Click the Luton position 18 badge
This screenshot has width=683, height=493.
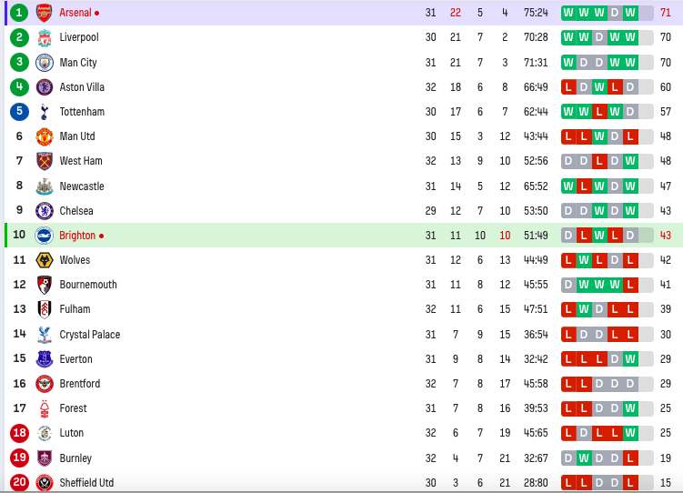click(19, 433)
